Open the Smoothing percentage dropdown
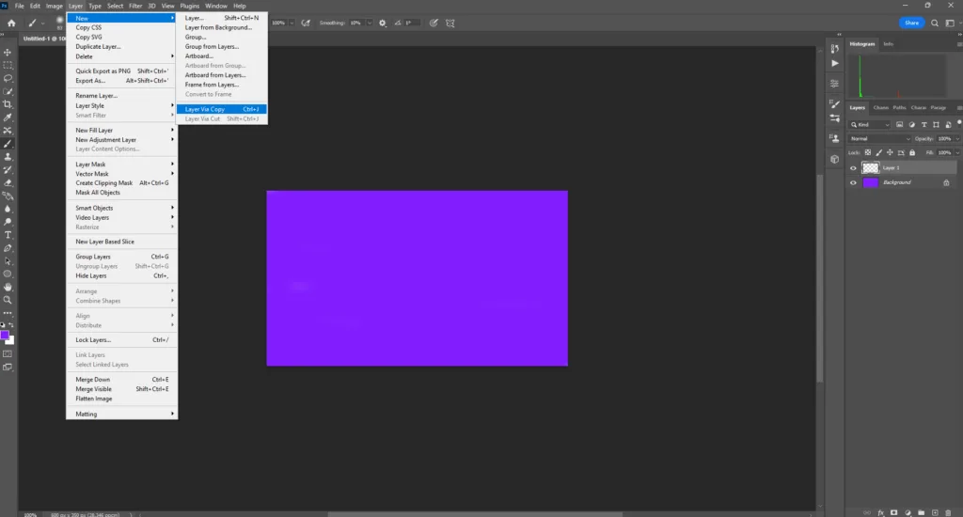This screenshot has height=517, width=963. click(369, 23)
